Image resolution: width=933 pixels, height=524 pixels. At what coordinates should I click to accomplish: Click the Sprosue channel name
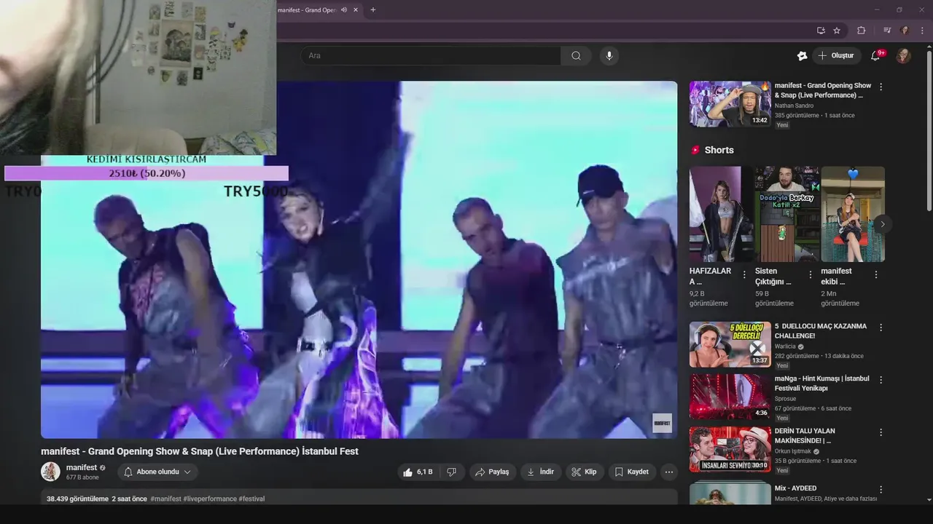point(785,399)
